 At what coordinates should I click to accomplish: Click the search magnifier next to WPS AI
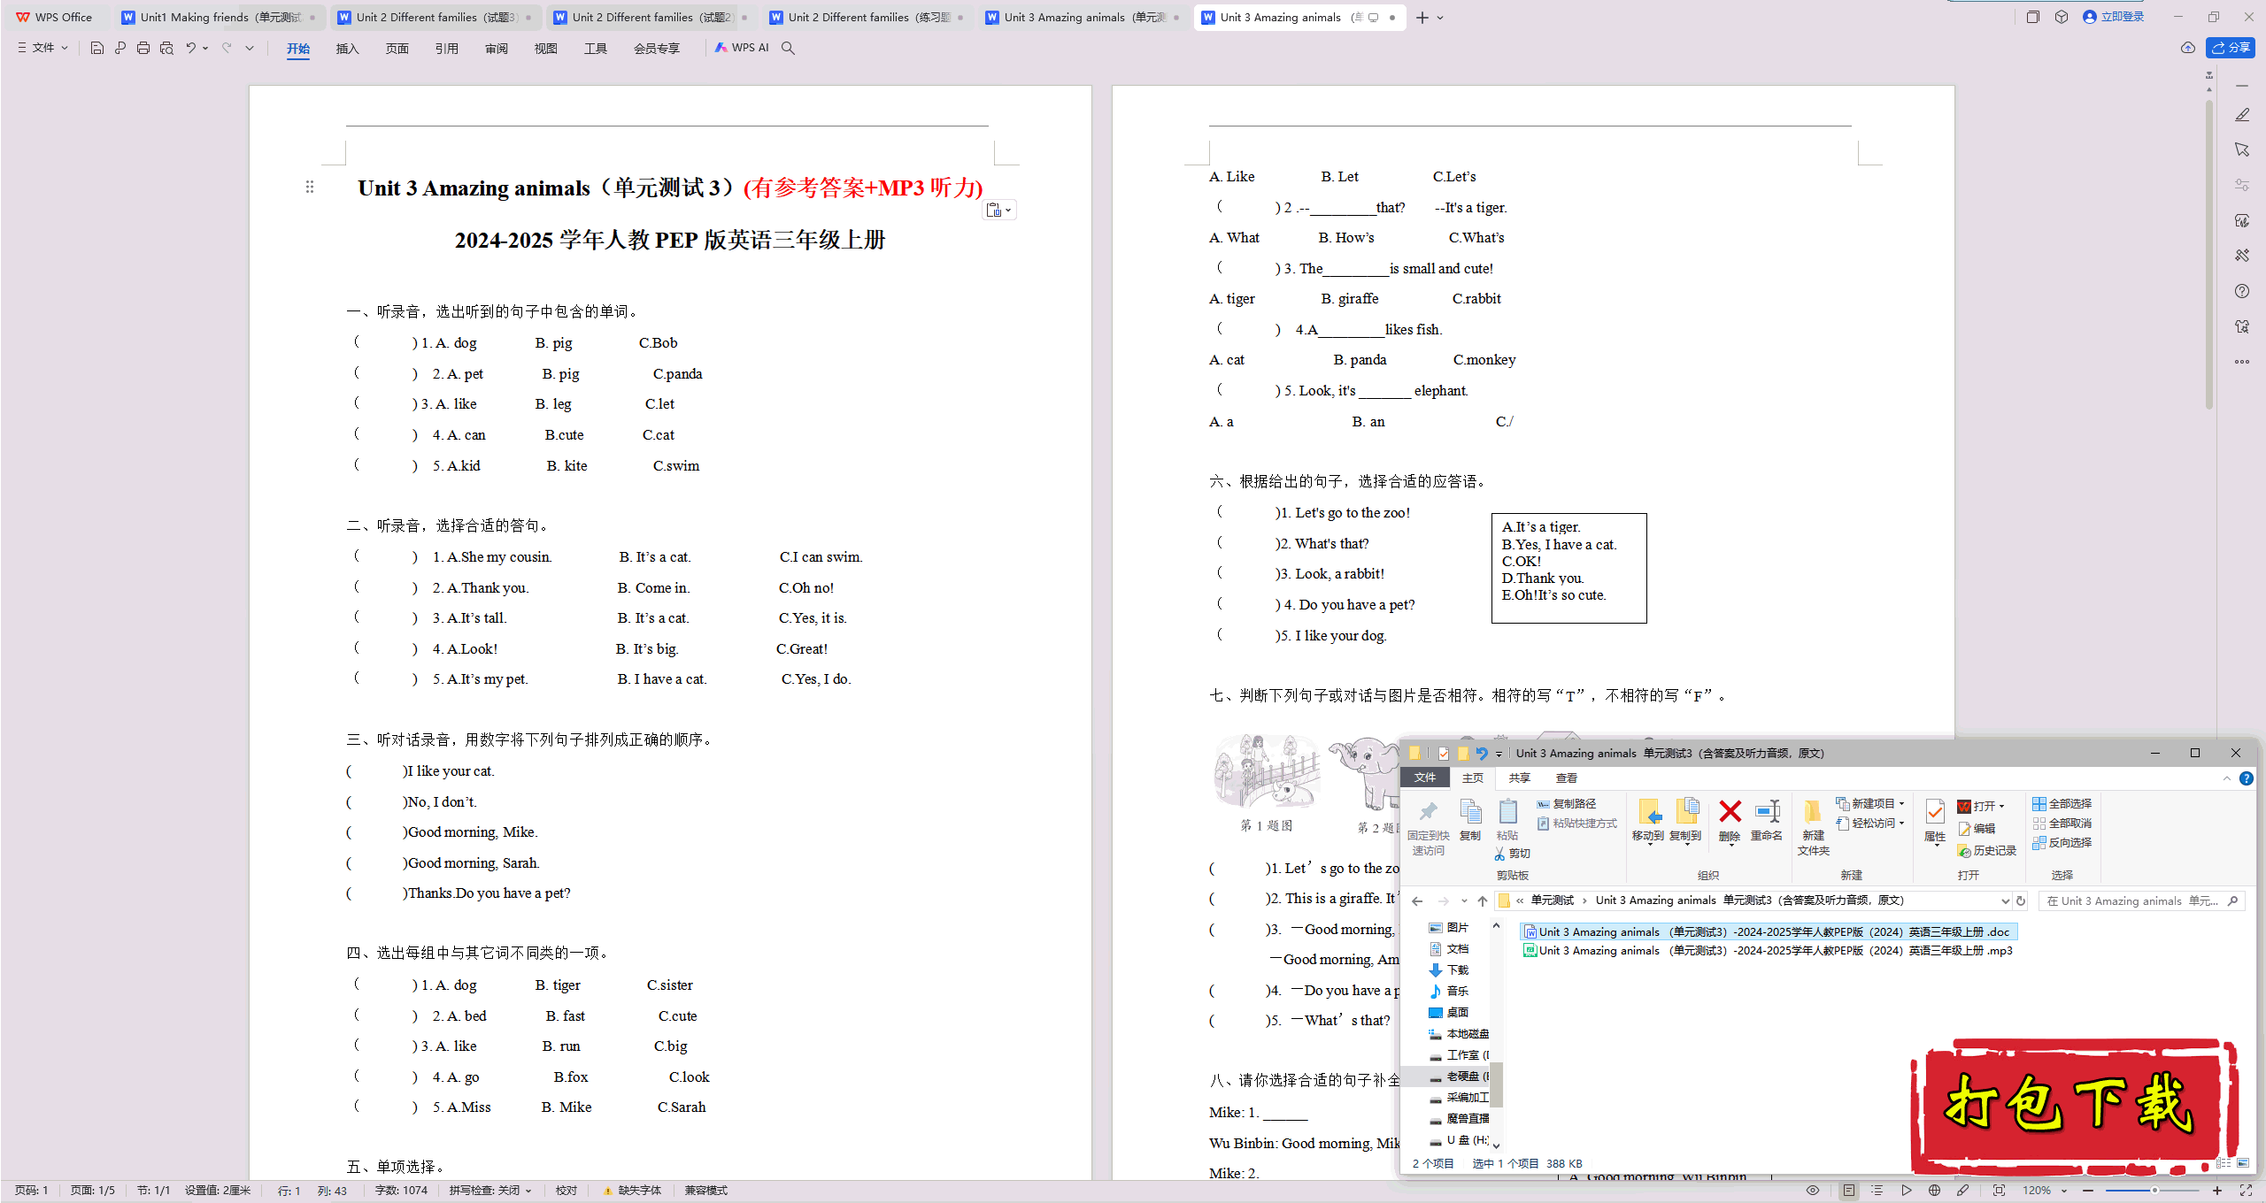[788, 48]
